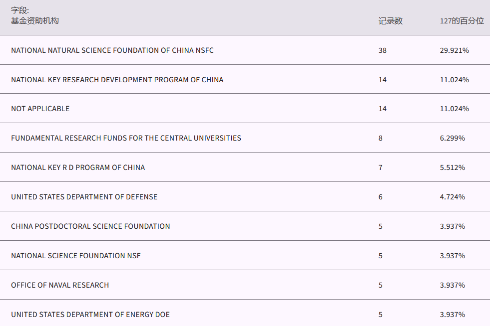Click the 4.724% percentage value
This screenshot has height=326, width=490.
(452, 197)
